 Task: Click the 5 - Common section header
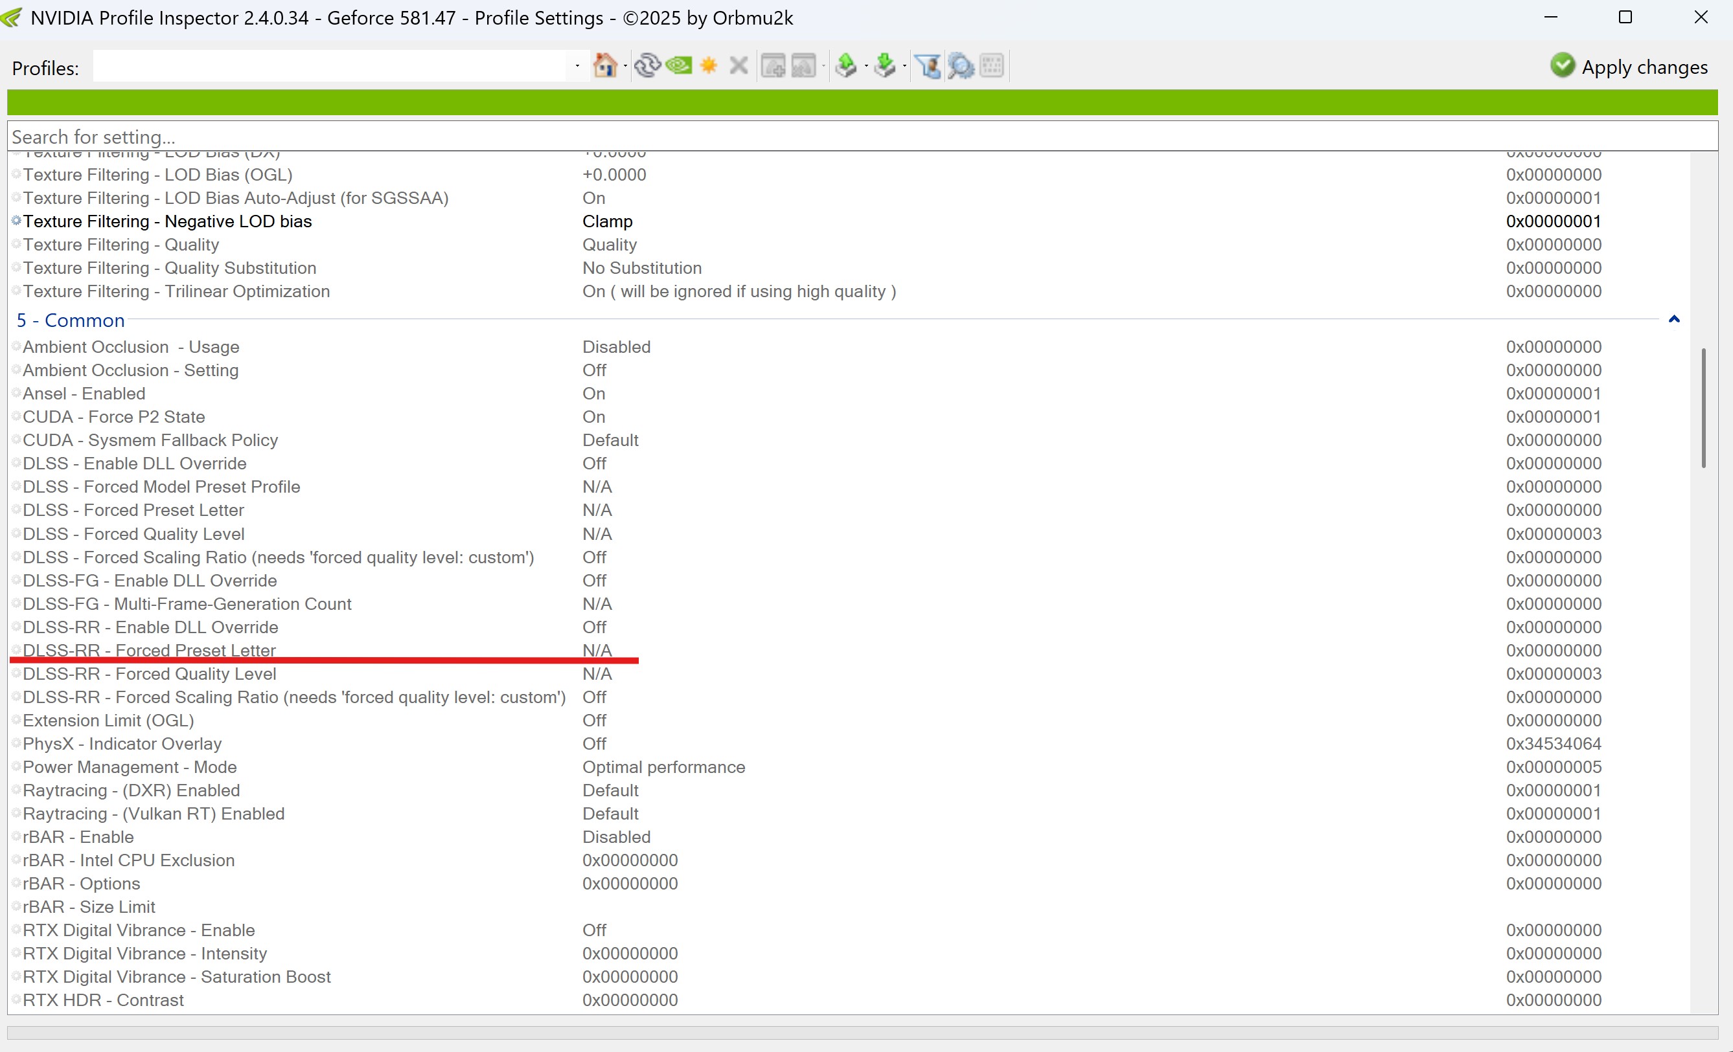point(71,320)
